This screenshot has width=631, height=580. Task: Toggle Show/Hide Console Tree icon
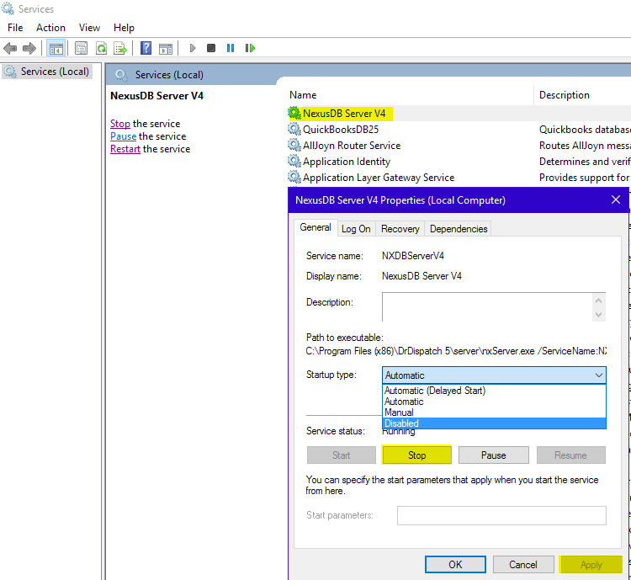click(x=56, y=48)
